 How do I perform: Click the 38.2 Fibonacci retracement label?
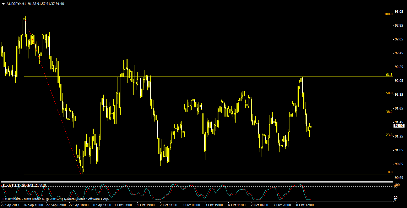(x=389, y=112)
